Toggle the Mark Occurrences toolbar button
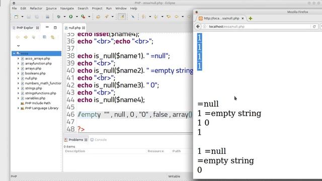This screenshot has height=181, width=322. 122,17
